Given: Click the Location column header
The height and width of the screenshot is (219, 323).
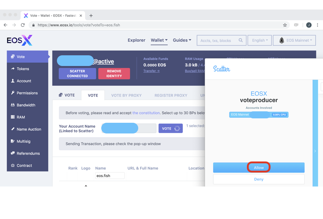Looking at the screenshot, I should tap(196, 168).
